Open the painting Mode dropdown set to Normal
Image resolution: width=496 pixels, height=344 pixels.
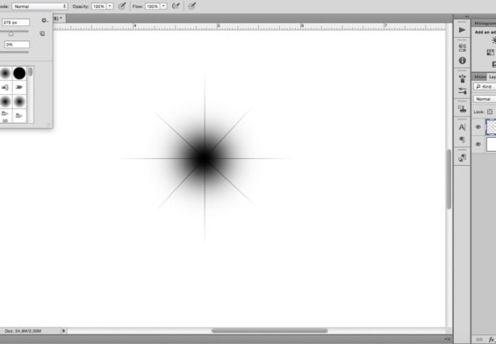click(x=40, y=6)
